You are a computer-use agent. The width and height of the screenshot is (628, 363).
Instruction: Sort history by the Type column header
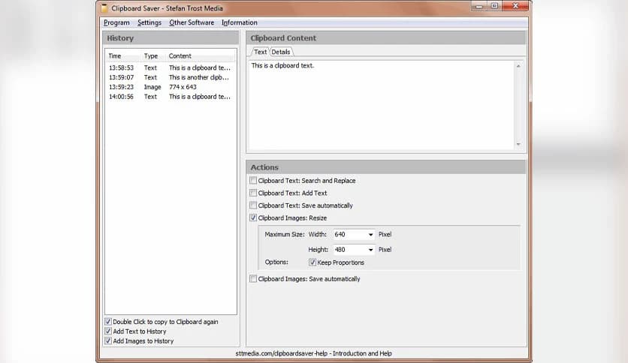[153, 56]
